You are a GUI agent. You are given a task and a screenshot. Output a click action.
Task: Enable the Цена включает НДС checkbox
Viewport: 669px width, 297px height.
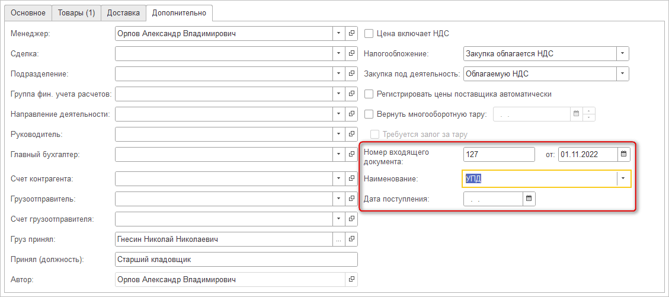coord(369,34)
